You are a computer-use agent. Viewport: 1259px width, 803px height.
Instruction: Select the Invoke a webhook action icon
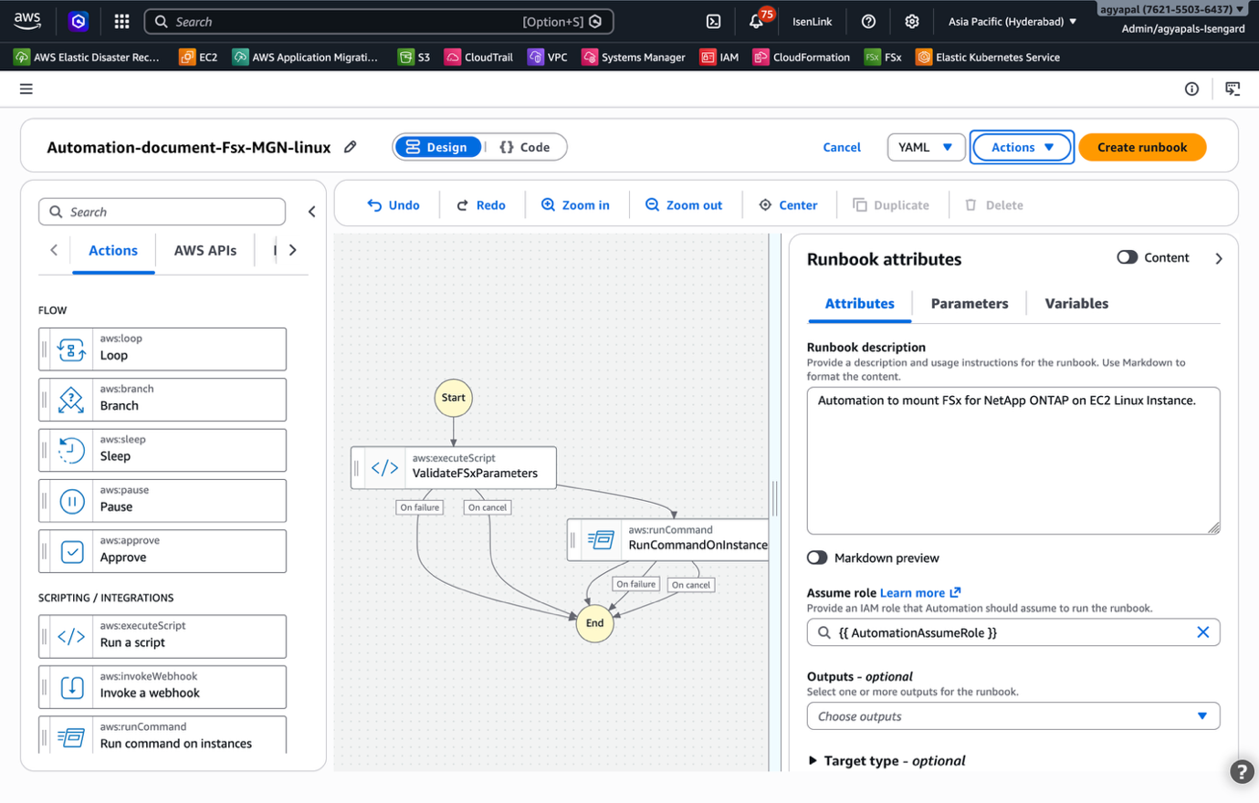71,687
